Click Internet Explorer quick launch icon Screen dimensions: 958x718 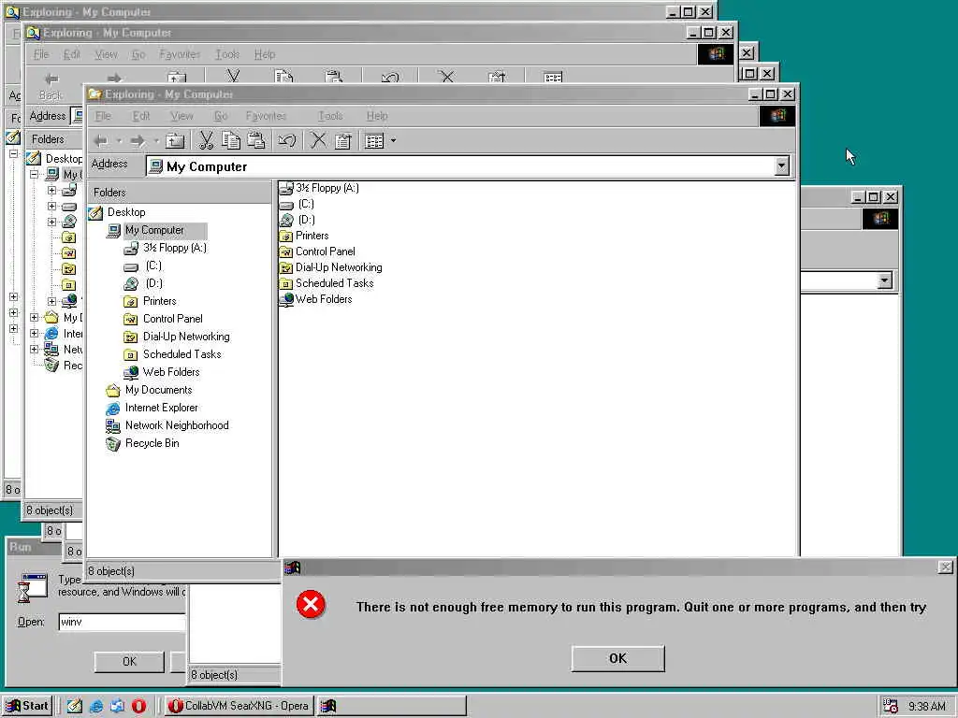tap(96, 706)
